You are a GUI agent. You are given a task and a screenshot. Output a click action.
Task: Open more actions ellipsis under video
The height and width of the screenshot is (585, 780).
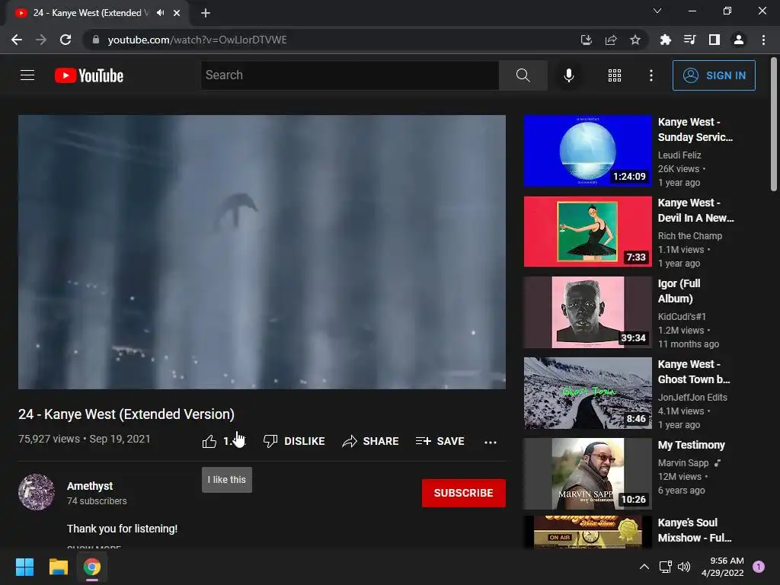coord(491,442)
